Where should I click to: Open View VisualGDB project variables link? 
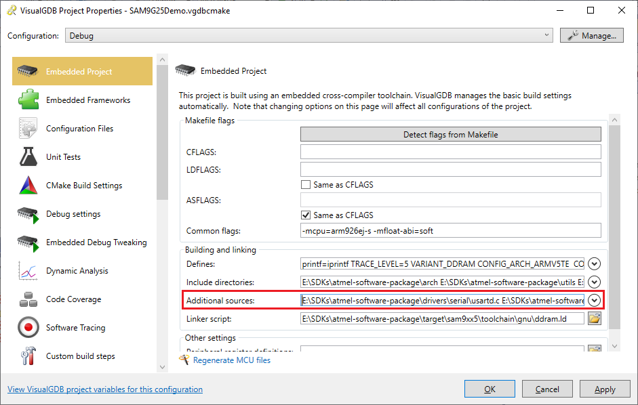point(105,389)
